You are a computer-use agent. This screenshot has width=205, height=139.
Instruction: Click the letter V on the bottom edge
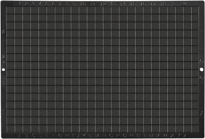[x=158, y=136]
